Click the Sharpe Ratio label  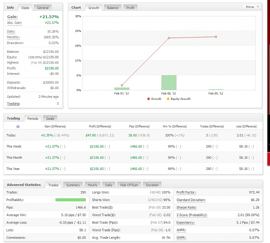click(186, 208)
